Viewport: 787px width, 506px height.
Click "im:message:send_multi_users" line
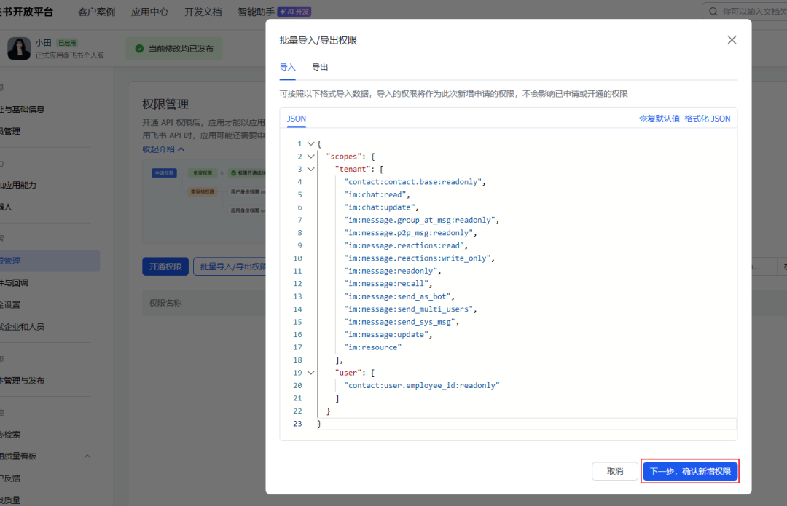[410, 309]
